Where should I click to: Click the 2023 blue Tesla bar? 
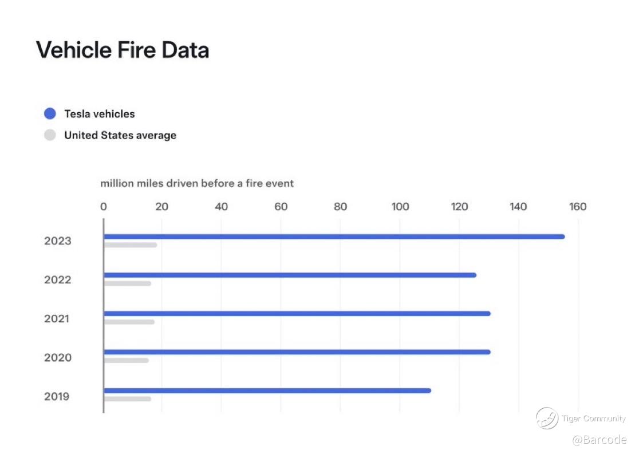tap(334, 236)
